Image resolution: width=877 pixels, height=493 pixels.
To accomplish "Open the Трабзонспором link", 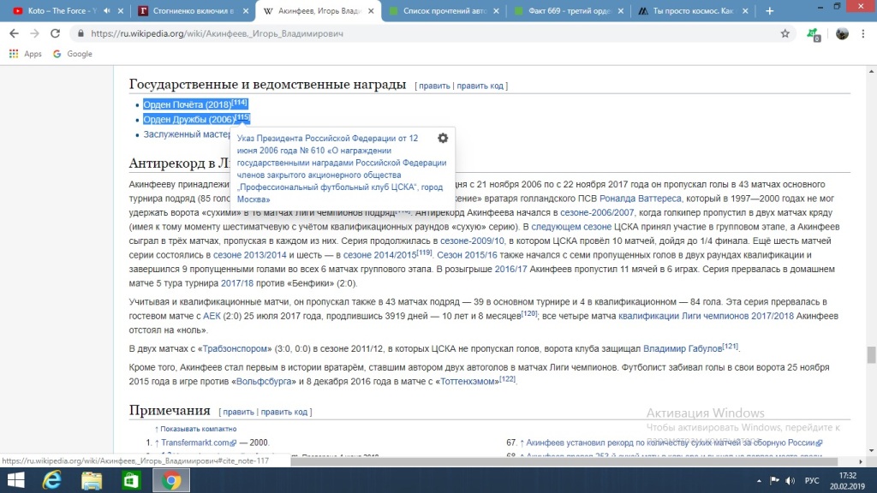I will [x=235, y=349].
